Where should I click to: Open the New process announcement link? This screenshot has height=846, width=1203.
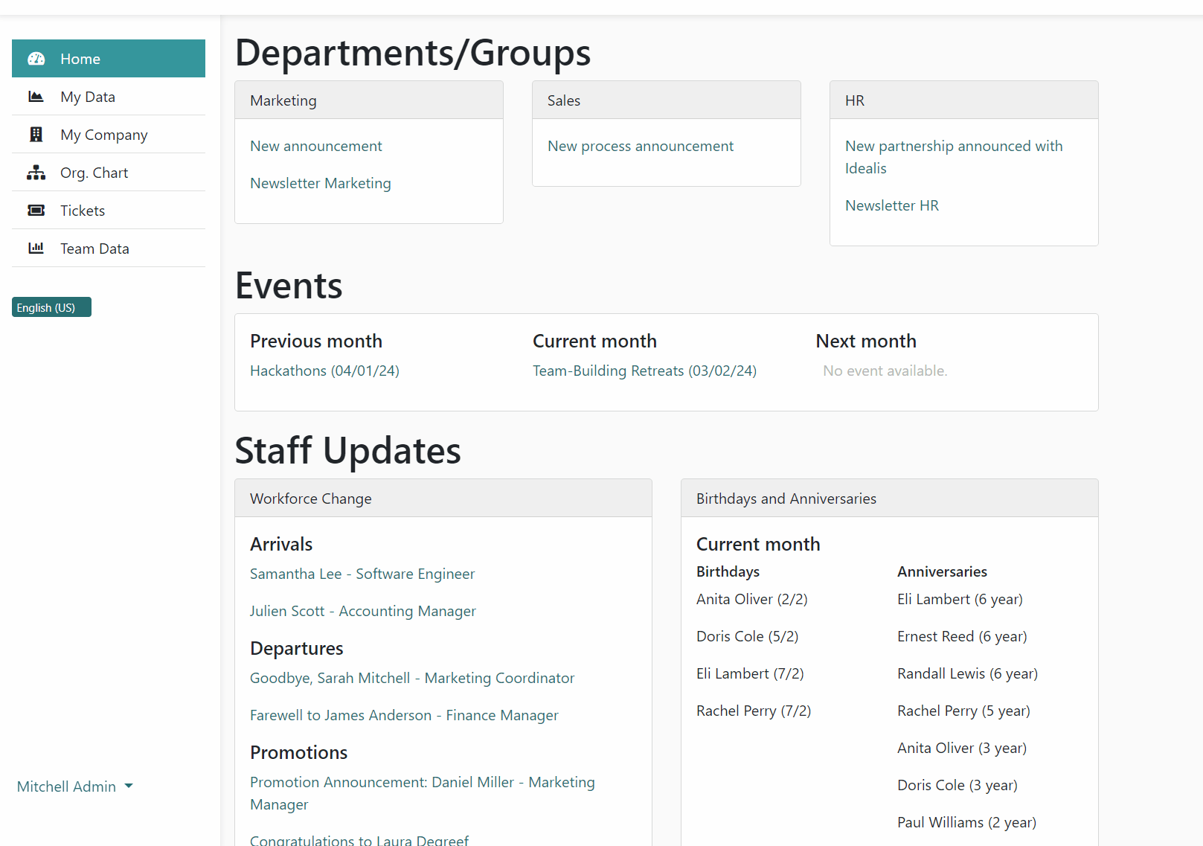(x=640, y=146)
